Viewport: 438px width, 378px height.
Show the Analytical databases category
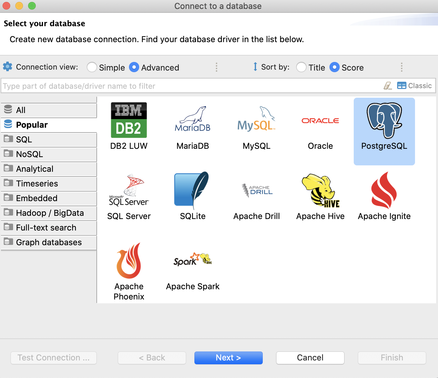click(x=49, y=169)
